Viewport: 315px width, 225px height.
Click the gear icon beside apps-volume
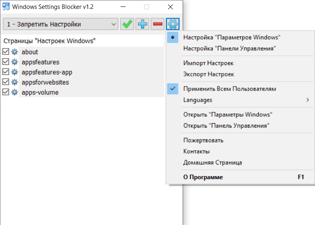tap(15, 92)
